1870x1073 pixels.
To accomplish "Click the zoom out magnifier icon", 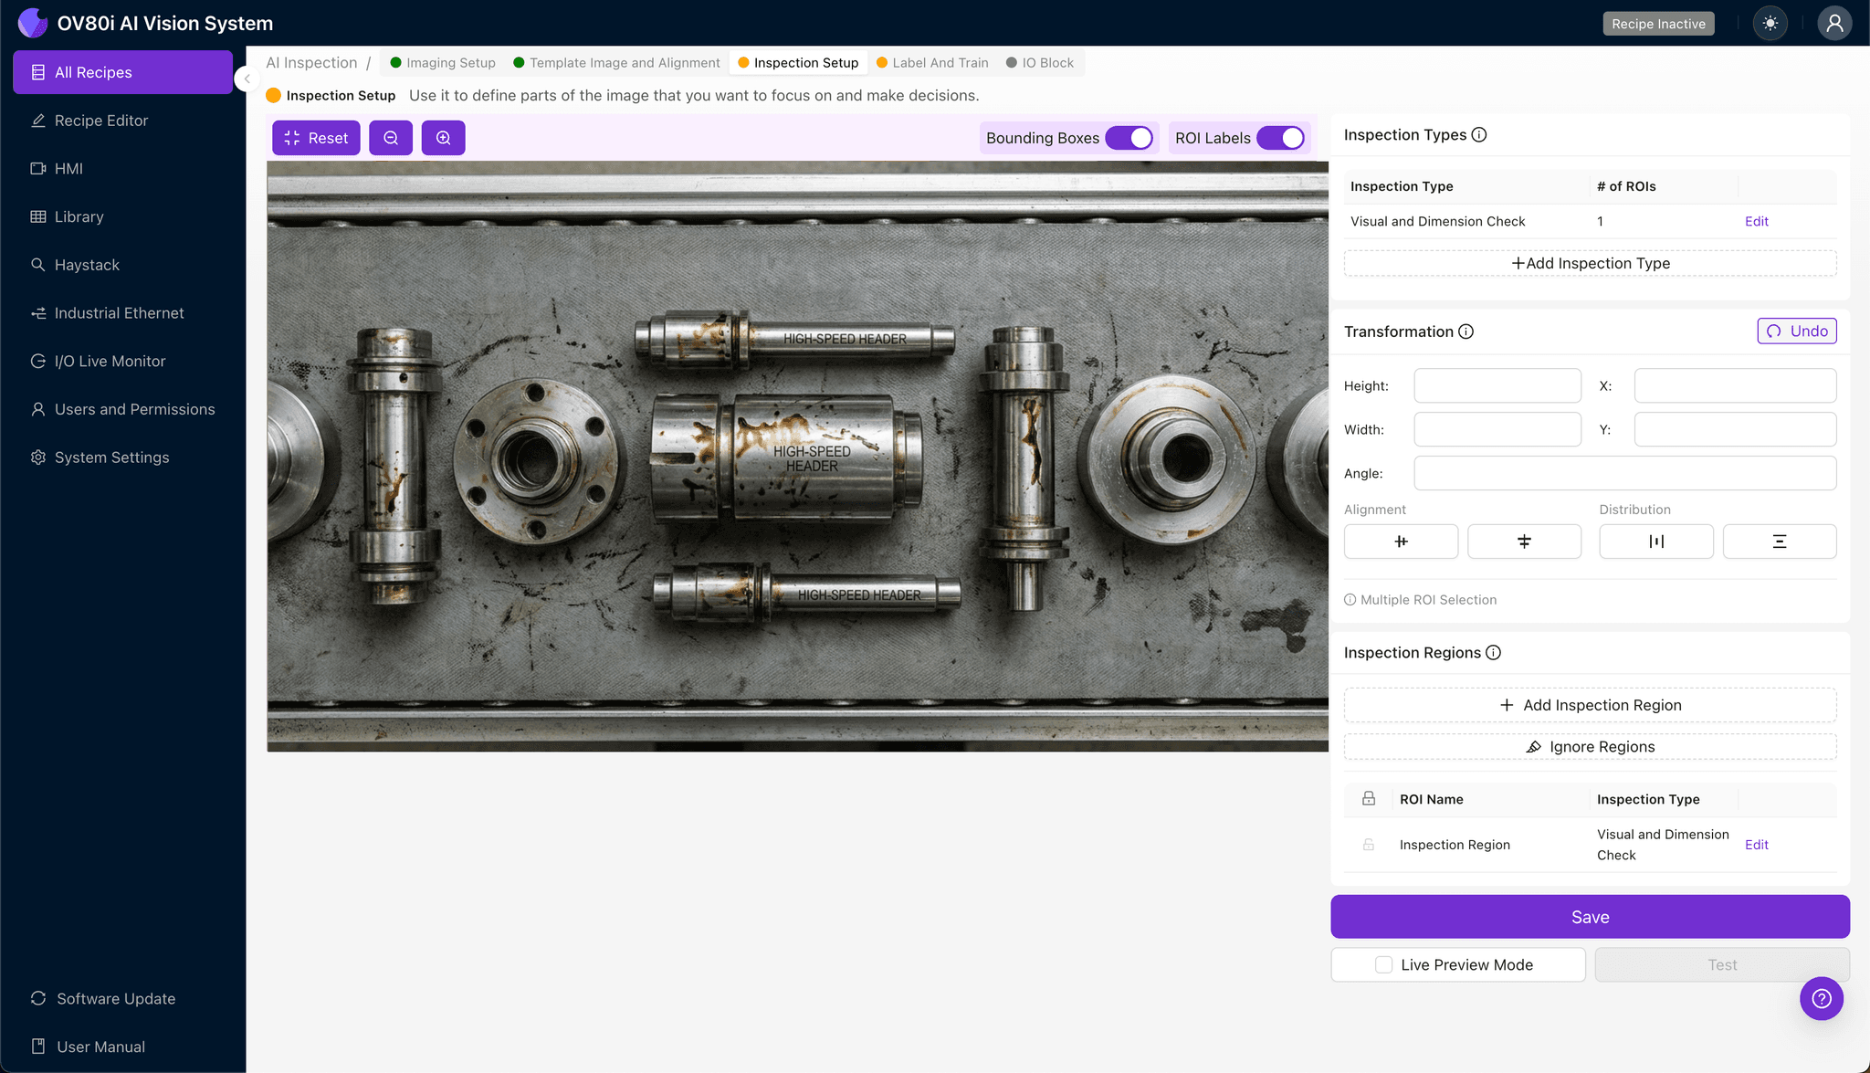I will [391, 138].
